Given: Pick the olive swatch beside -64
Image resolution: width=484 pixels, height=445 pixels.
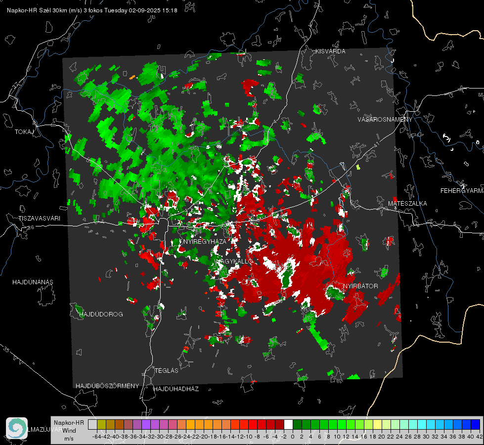Looking at the screenshot, I should (101, 424).
